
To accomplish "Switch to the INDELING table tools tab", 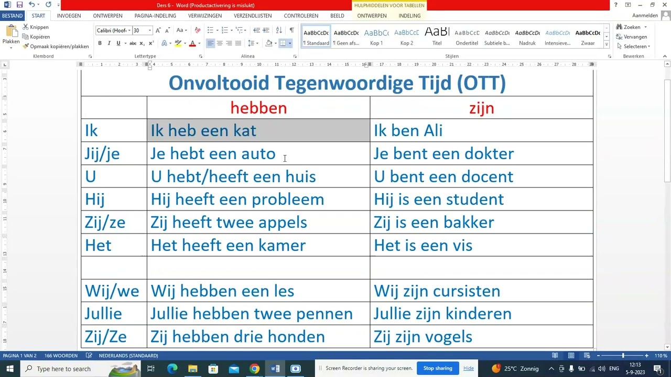I will coord(409,16).
